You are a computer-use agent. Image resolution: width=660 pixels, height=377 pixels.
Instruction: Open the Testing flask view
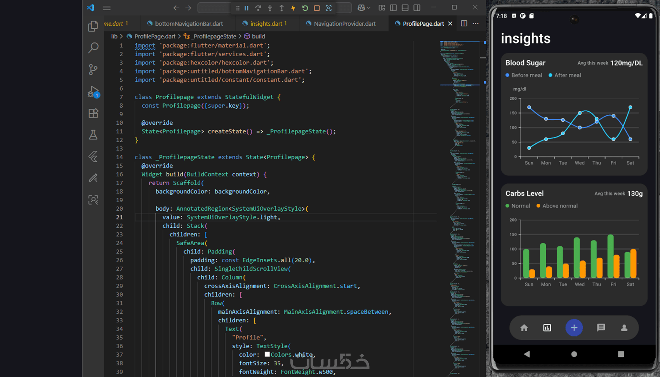pos(93,135)
